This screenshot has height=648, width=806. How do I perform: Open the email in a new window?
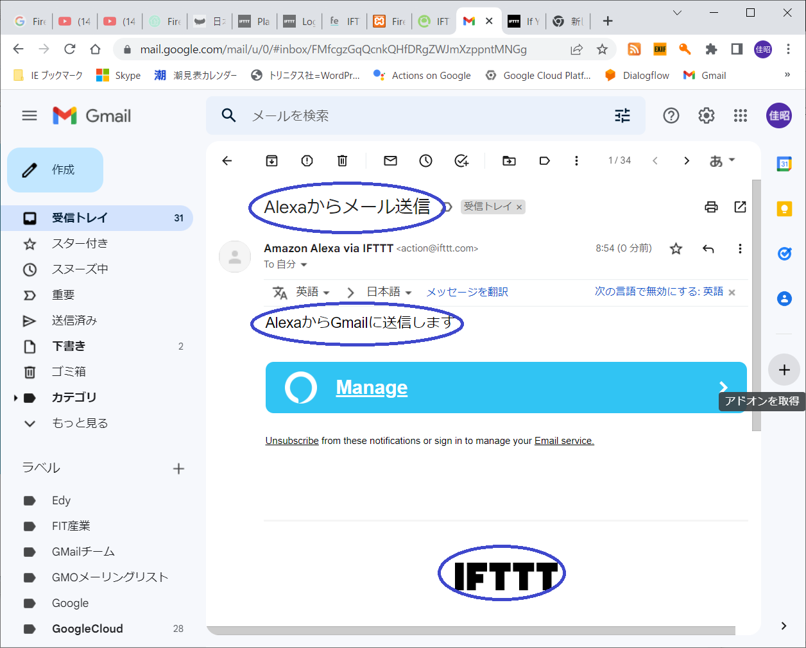740,207
